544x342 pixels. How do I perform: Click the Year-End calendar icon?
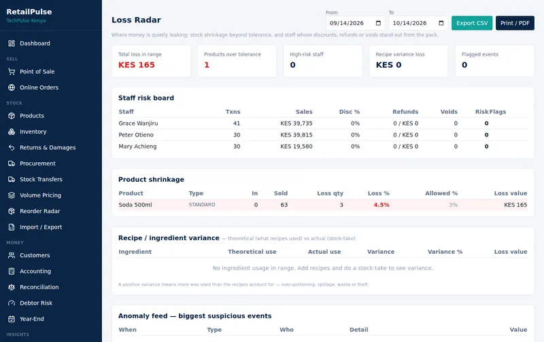point(12,319)
